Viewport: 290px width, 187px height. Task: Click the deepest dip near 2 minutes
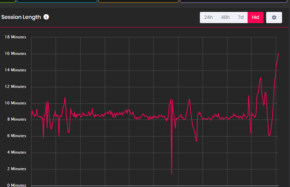(x=171, y=174)
